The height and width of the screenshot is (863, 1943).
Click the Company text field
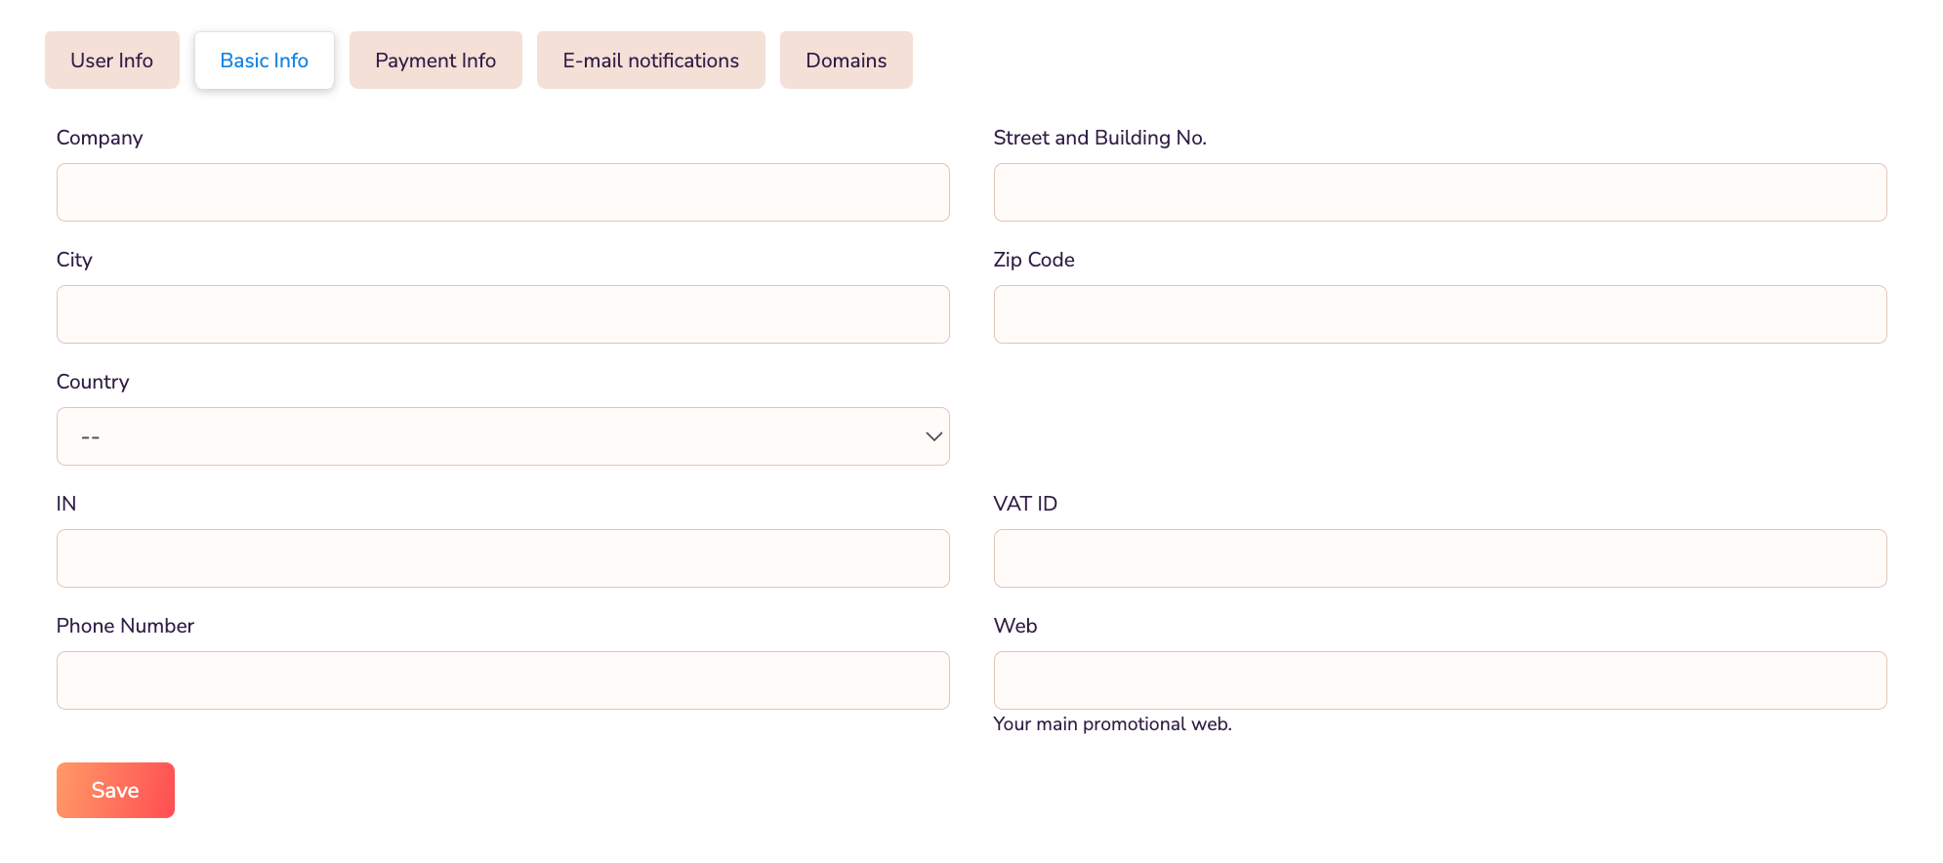(503, 192)
